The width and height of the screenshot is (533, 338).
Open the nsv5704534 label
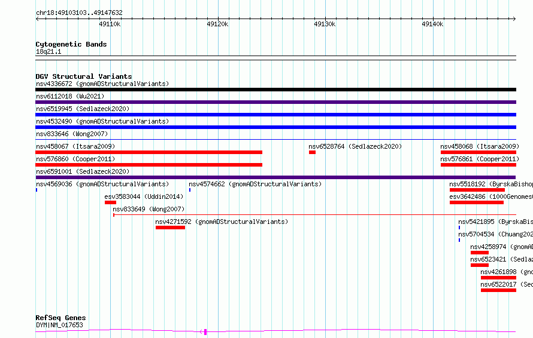495,234
